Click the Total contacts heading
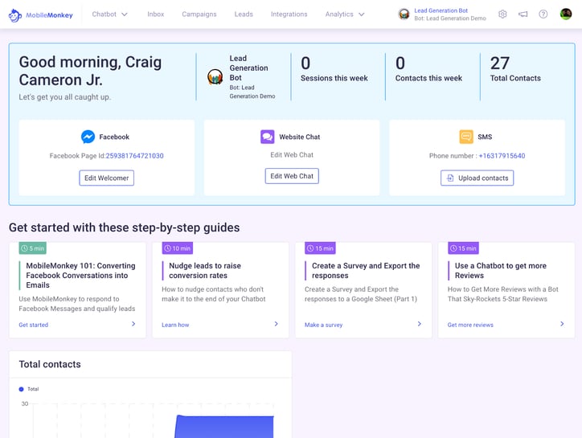 [50, 364]
